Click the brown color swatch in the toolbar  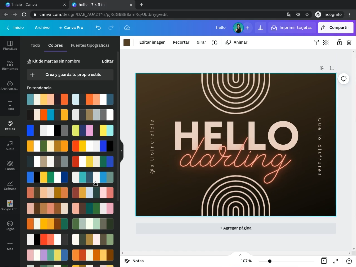tap(127, 42)
